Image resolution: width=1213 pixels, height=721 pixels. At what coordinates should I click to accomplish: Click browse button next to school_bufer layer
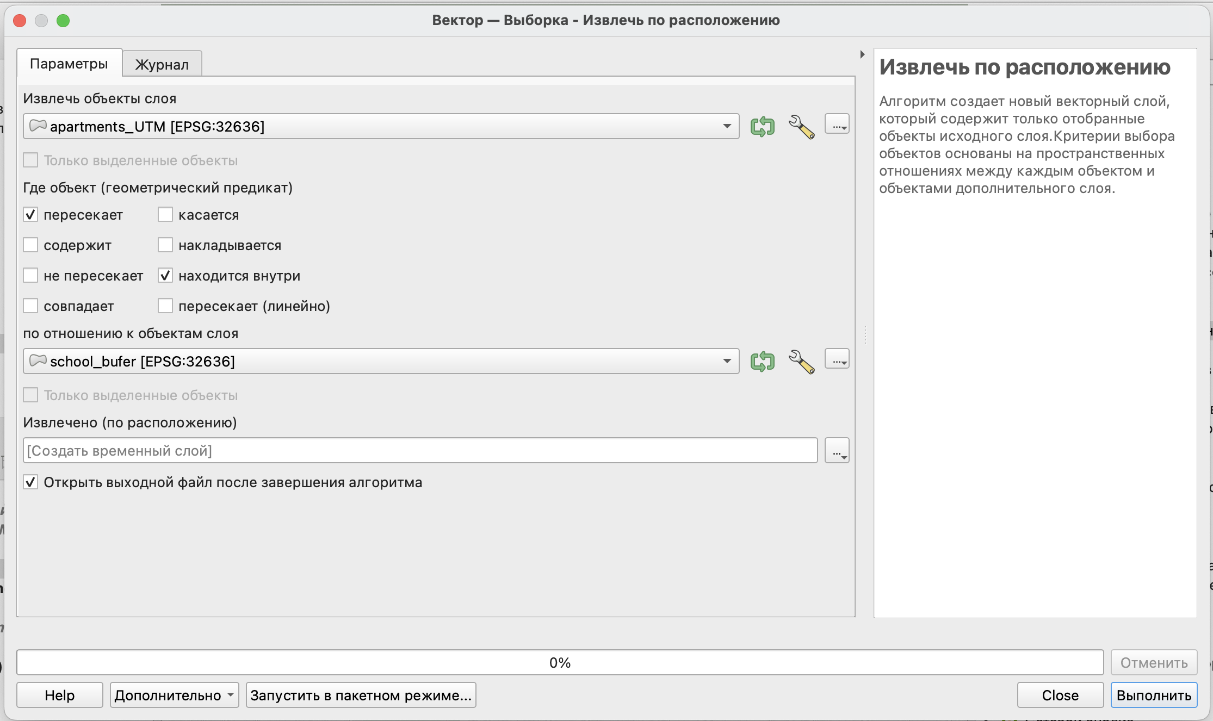click(837, 359)
